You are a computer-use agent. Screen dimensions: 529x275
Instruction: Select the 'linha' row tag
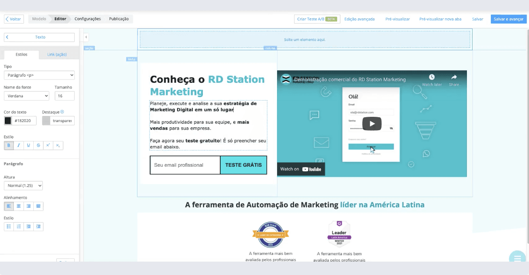point(131,59)
